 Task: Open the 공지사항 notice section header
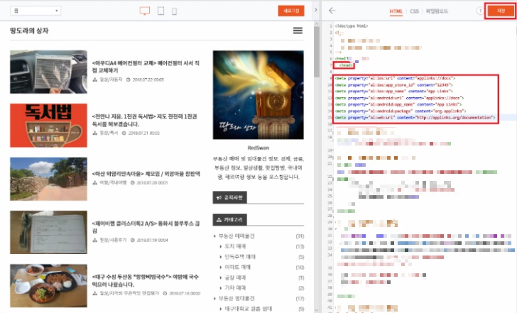[230, 197]
